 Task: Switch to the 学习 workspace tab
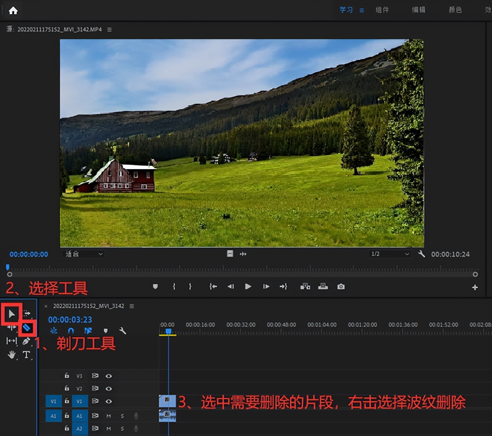click(x=346, y=10)
